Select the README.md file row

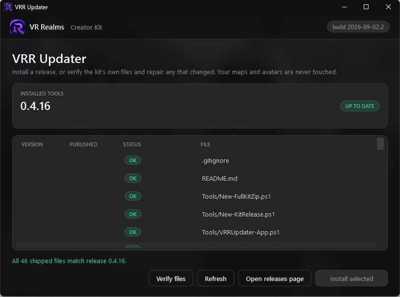[197, 178]
